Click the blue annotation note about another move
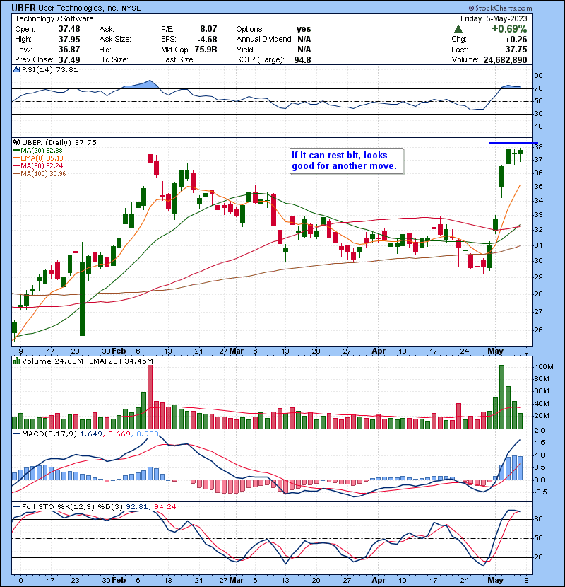This screenshot has width=565, height=587. [x=347, y=161]
